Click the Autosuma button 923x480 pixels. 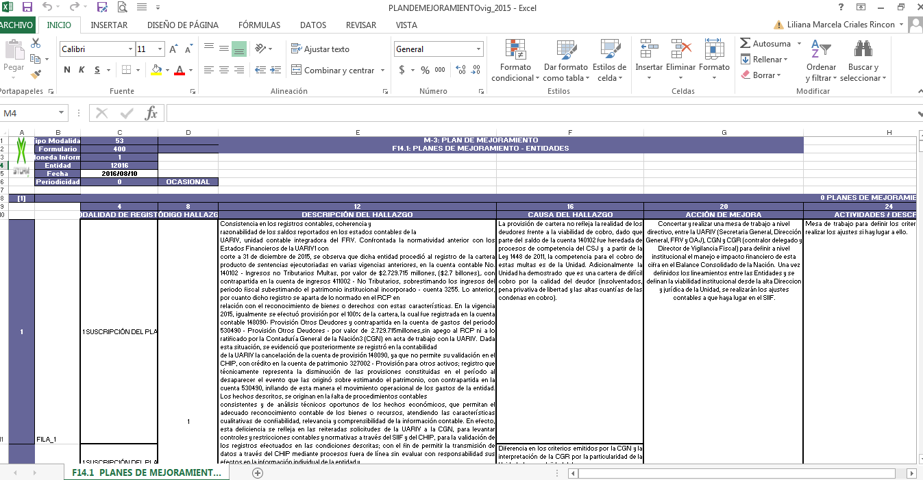pyautogui.click(x=765, y=43)
